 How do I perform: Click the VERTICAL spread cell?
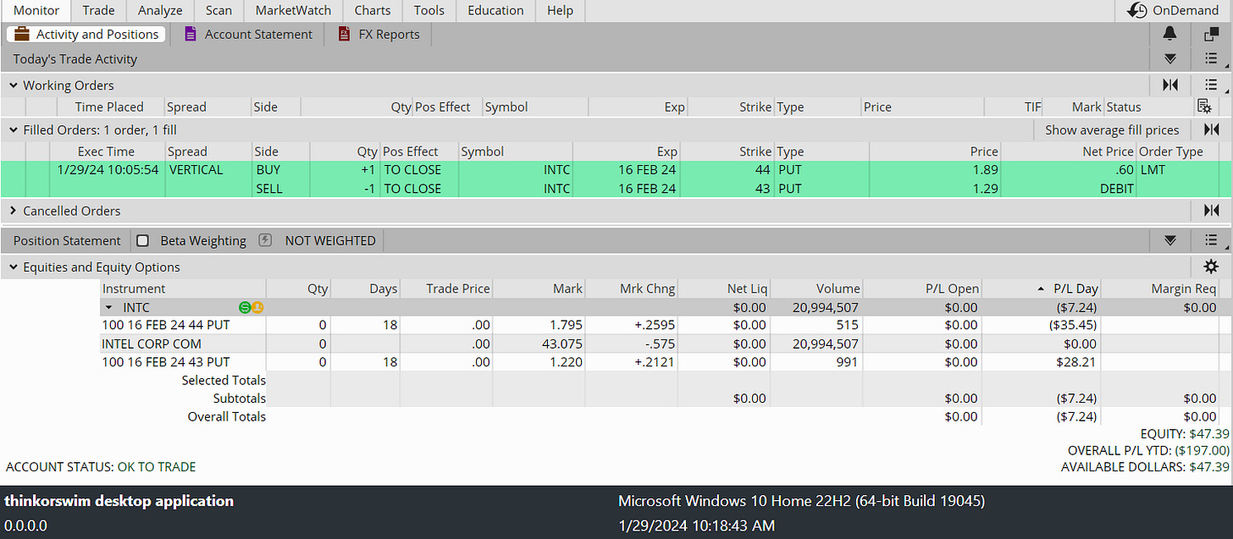click(196, 169)
